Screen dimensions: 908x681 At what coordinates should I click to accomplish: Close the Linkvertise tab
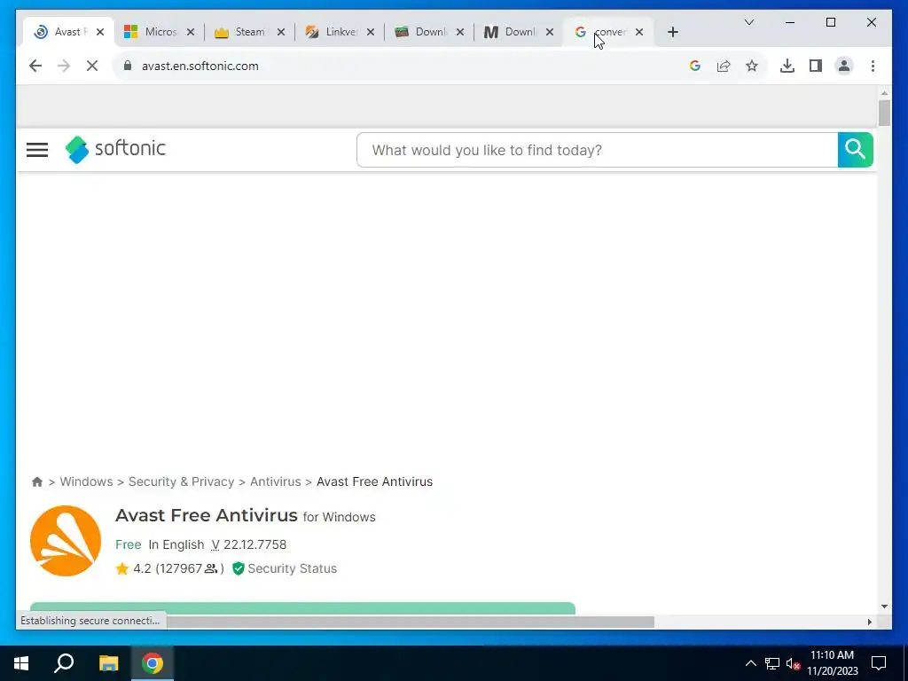(371, 32)
